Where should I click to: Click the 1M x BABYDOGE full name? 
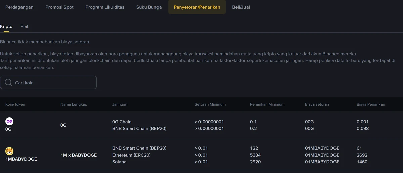coord(79,155)
